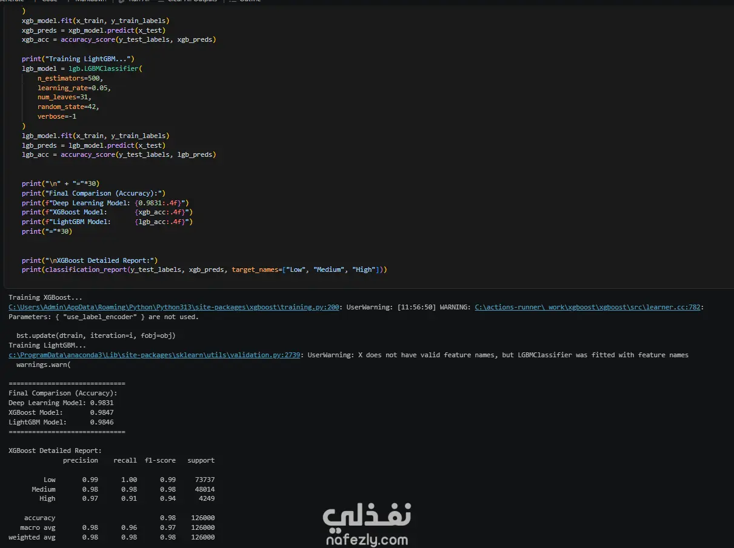Open the learner.cc:782 source path link
This screenshot has width=734, height=548.
click(x=588, y=307)
